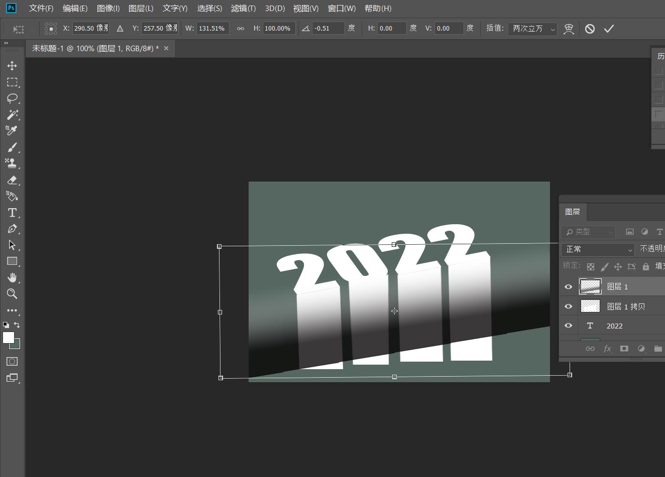Lock transparent pixels
This screenshot has width=665, height=477.
point(591,266)
